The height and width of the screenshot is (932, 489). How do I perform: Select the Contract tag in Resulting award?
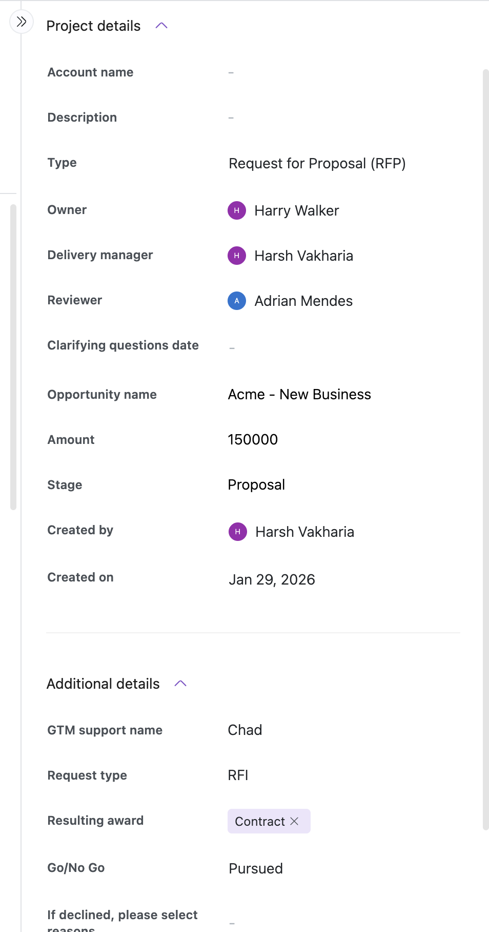[x=260, y=821]
